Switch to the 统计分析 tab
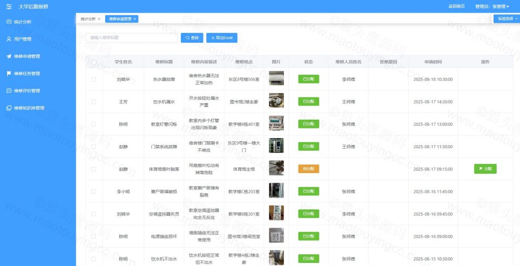520x266 pixels. 88,19
